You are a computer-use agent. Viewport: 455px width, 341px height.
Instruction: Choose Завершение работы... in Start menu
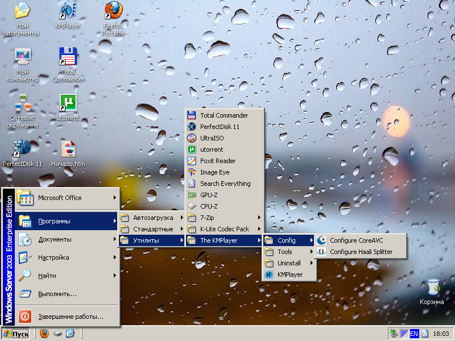67,317
